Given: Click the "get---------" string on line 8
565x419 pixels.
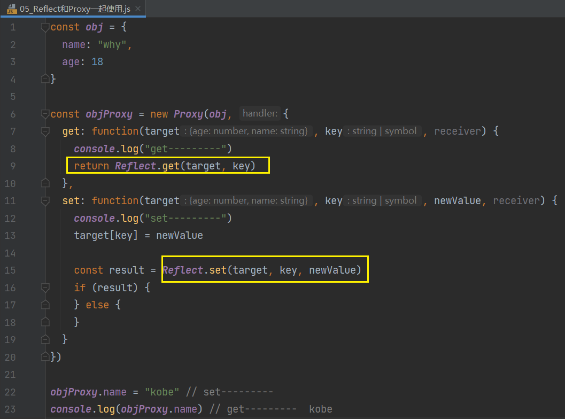Looking at the screenshot, I should tap(185, 149).
